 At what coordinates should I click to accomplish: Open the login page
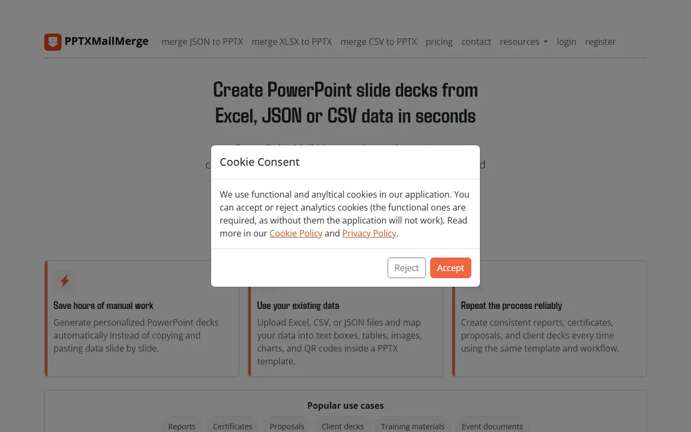coord(566,42)
